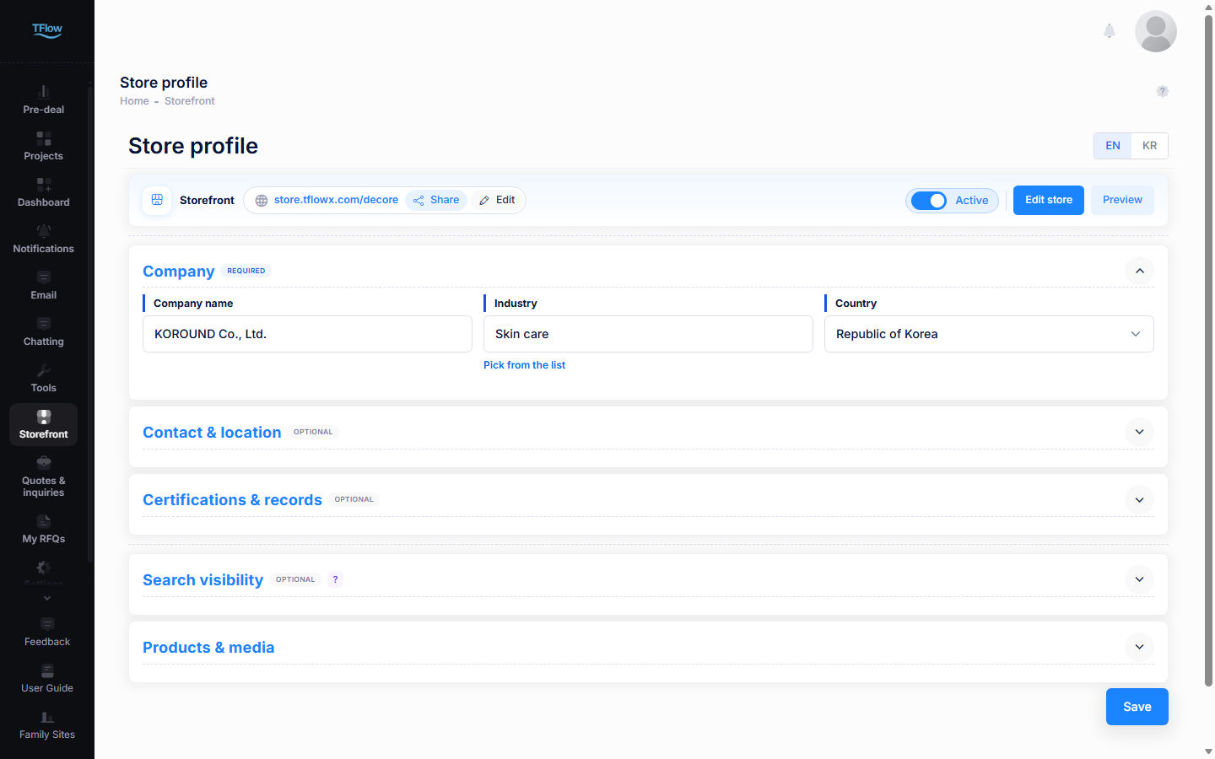Open Family Sites in the sidebar

(x=47, y=724)
